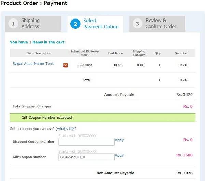Screen dimensions: 205x181
Task: Open Review & Confirm Order tab
Action: click(157, 24)
